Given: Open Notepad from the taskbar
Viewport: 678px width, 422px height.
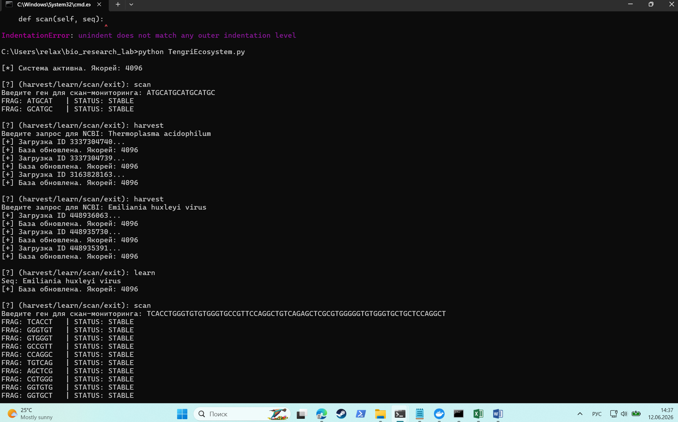Looking at the screenshot, I should click(x=419, y=414).
